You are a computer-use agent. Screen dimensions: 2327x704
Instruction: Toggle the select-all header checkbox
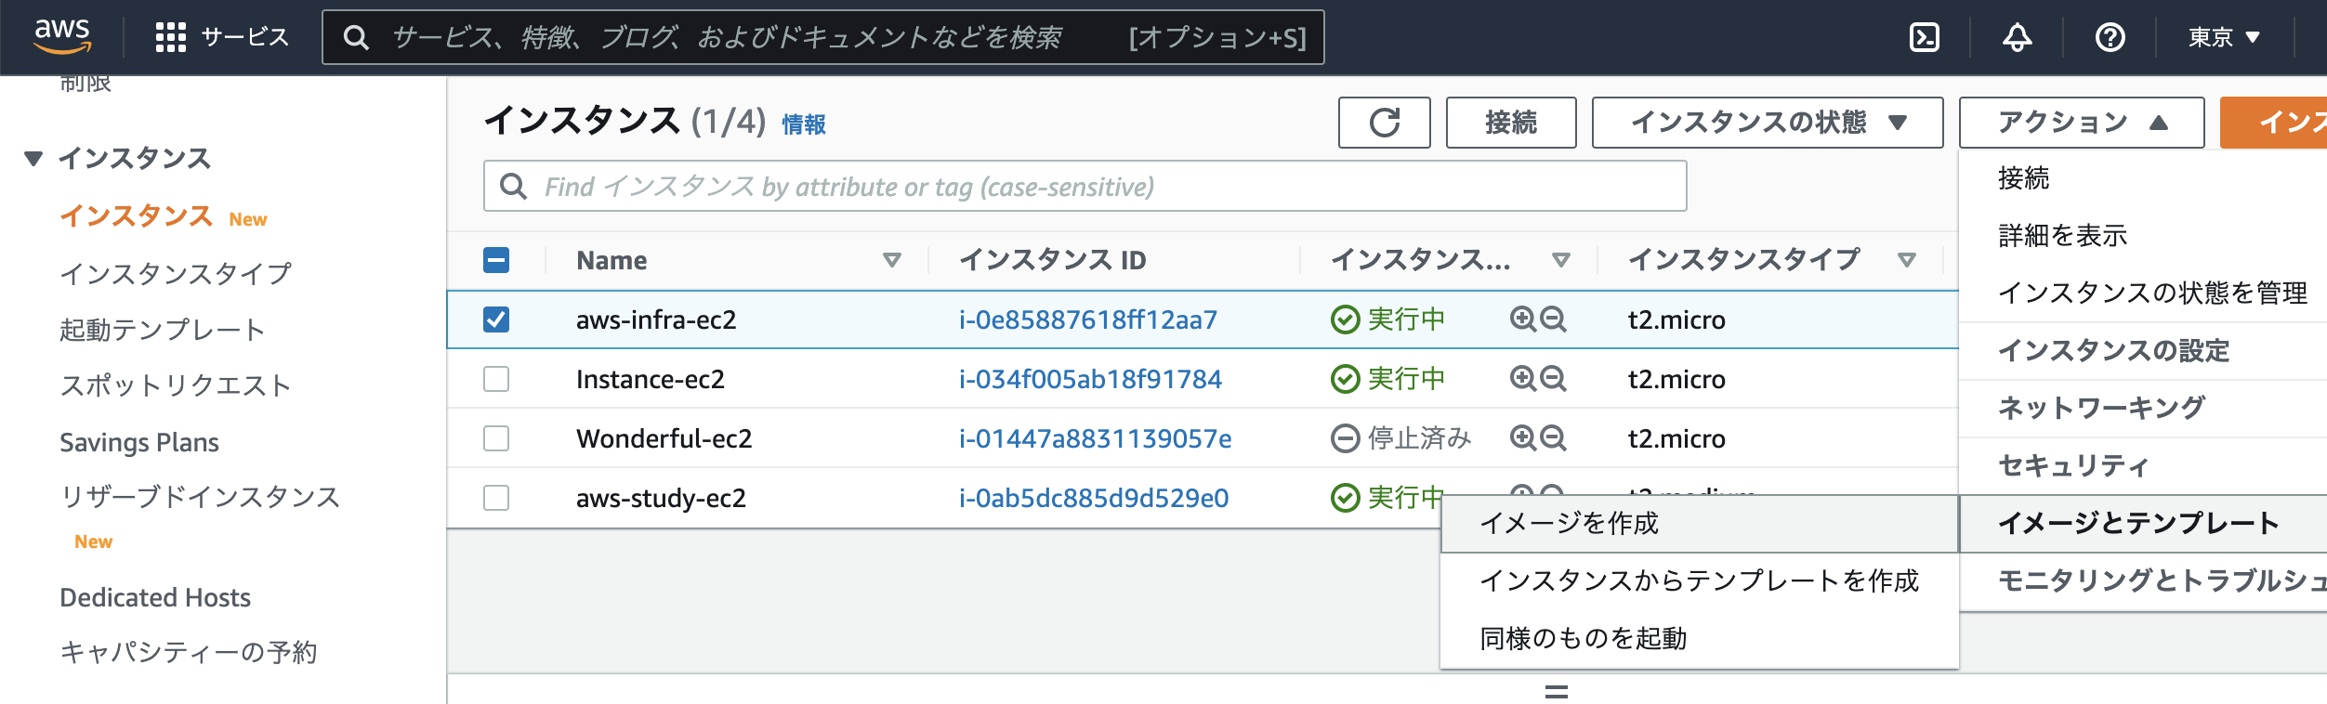click(496, 260)
